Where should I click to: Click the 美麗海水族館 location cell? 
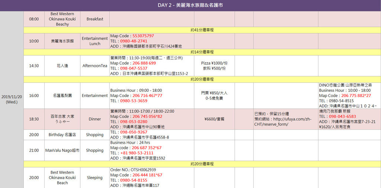(x=62, y=41)
